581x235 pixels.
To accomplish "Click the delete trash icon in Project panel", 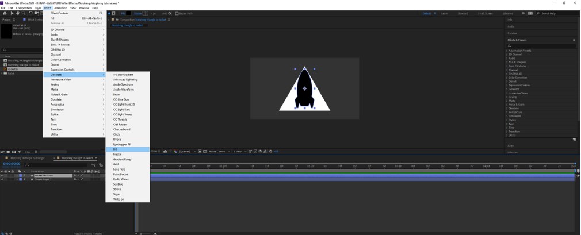I will [x=36, y=152].
